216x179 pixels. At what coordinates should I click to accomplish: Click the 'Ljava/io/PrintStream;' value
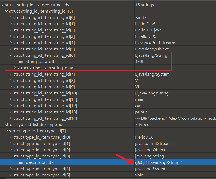(x=155, y=43)
